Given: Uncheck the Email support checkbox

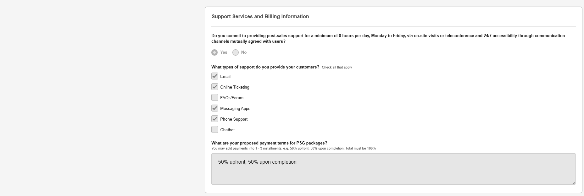Looking at the screenshot, I should pos(215,76).
